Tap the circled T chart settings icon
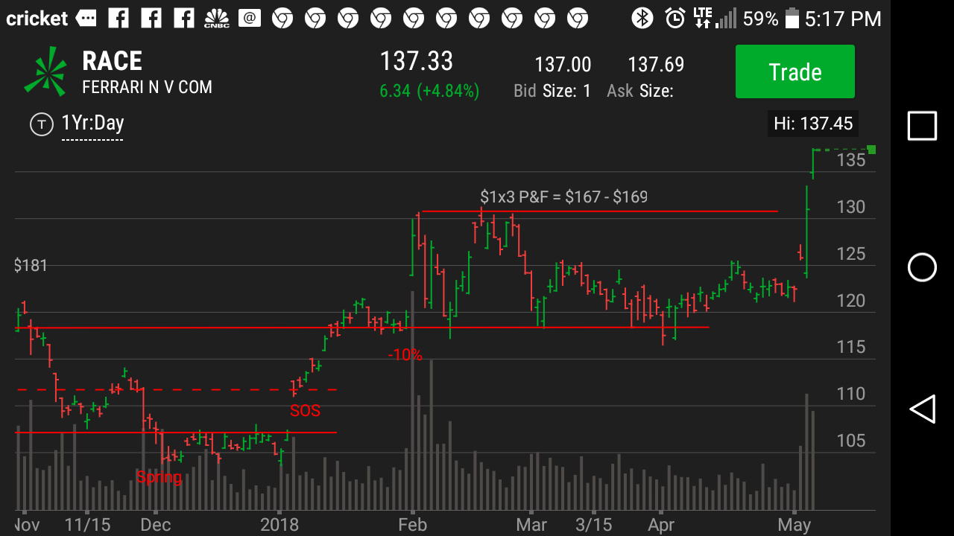Viewport: 954px width, 536px height. click(41, 124)
